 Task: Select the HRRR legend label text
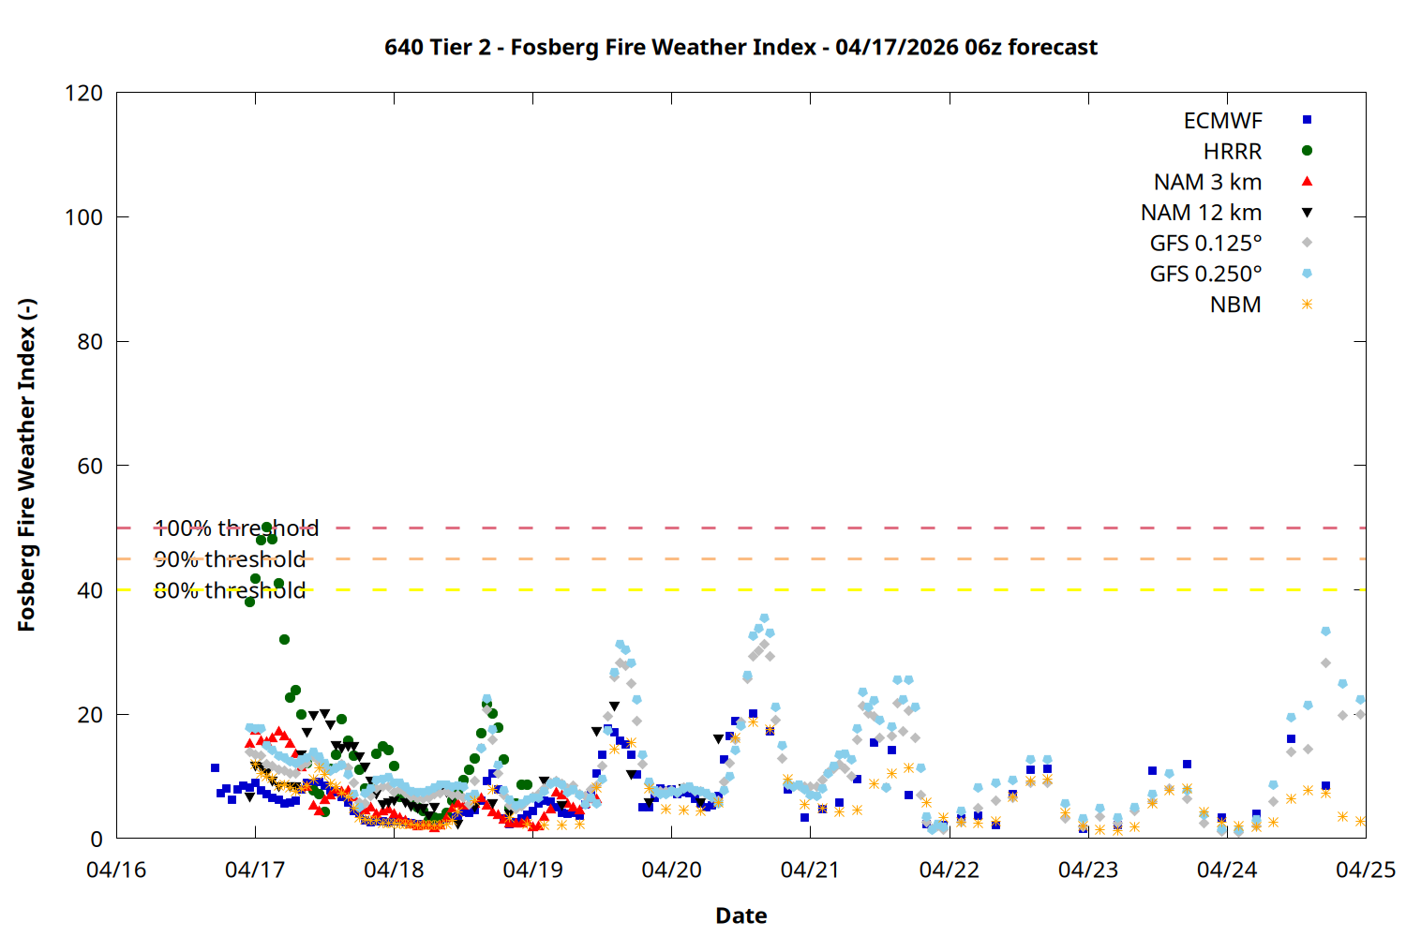click(1232, 152)
